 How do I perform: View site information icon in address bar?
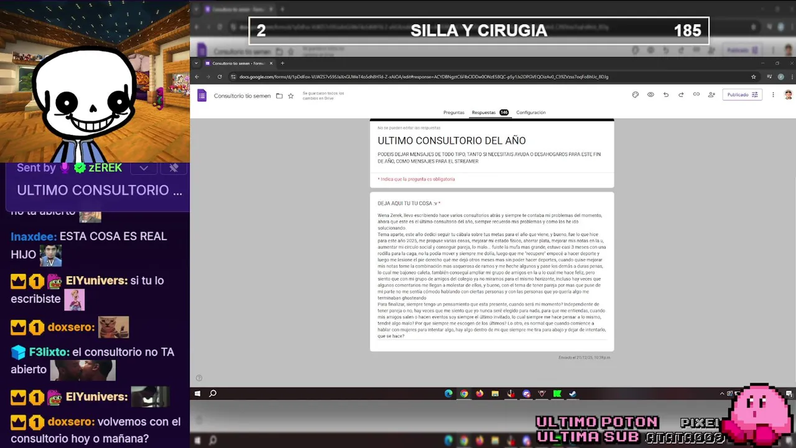click(x=233, y=77)
